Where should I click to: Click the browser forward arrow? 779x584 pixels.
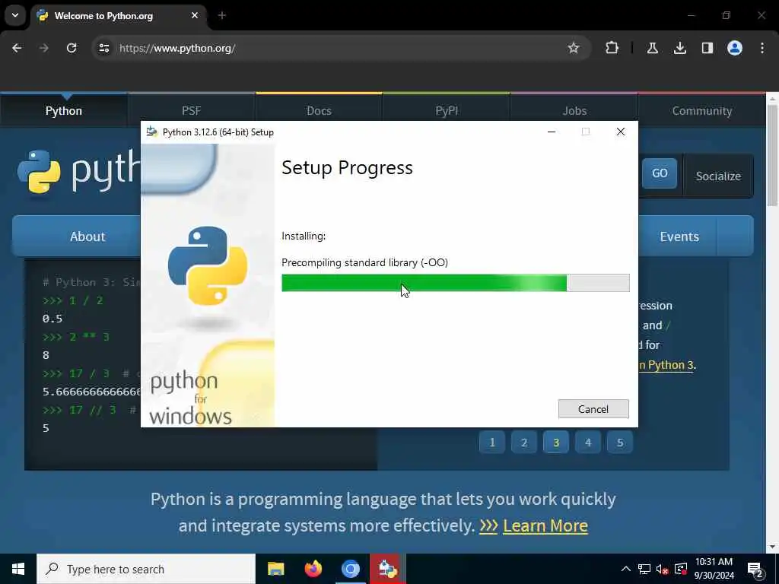tap(43, 48)
